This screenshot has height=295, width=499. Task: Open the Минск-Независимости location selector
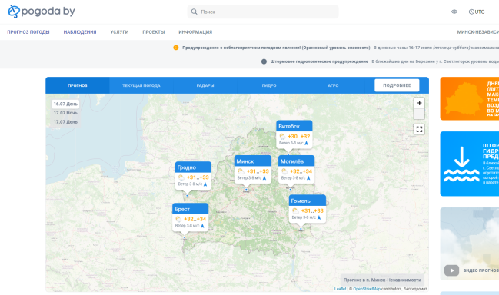(478, 32)
